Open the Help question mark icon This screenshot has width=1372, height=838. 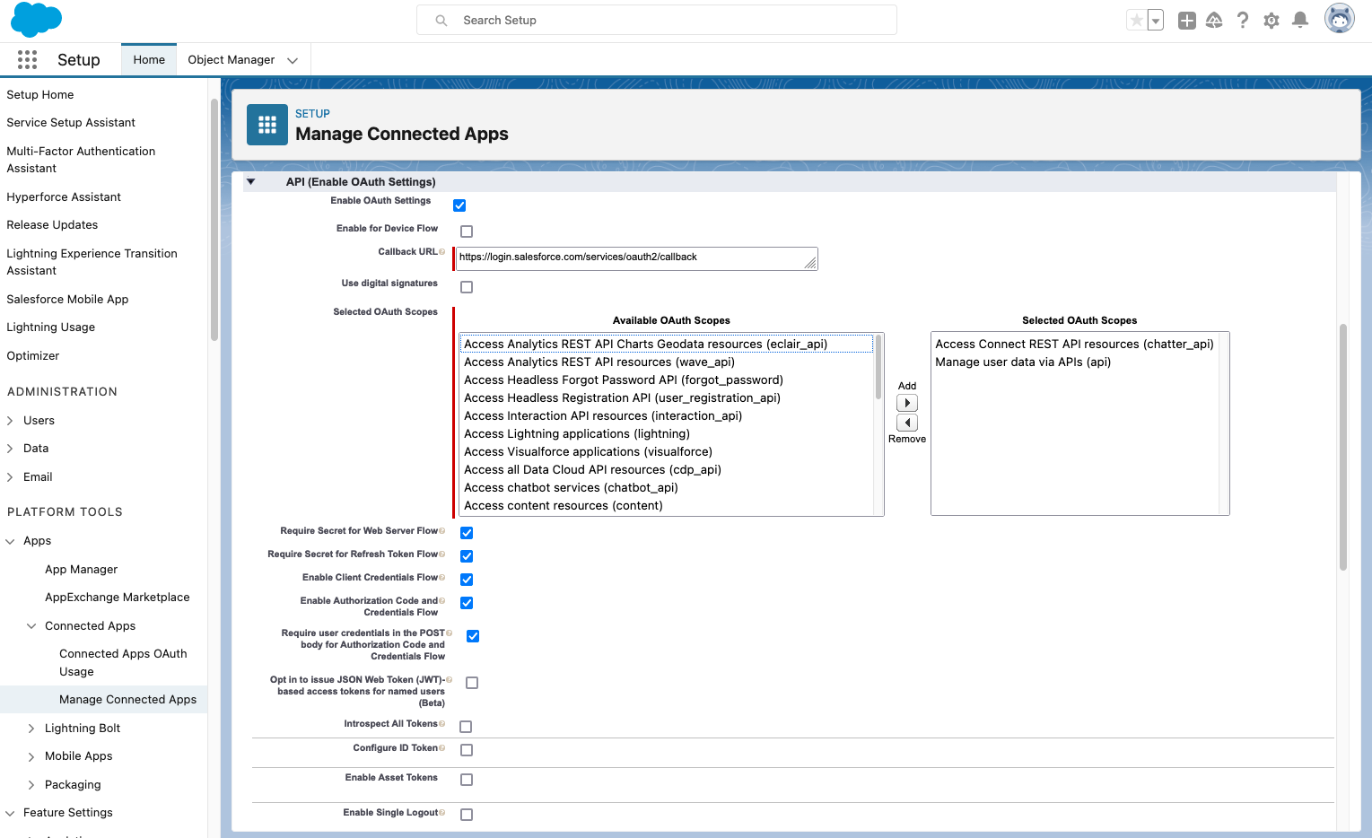click(x=1243, y=20)
